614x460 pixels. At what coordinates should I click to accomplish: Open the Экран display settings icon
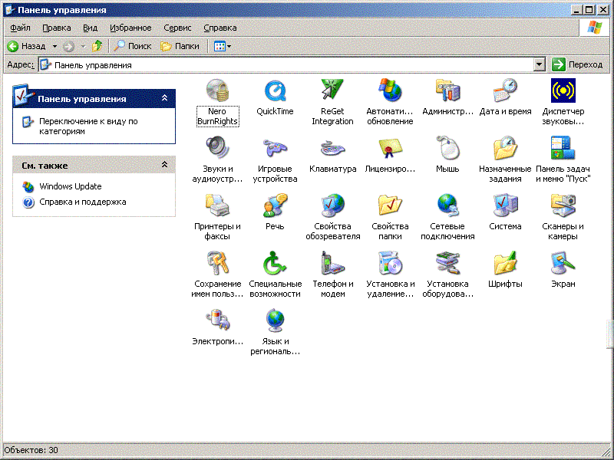563,264
